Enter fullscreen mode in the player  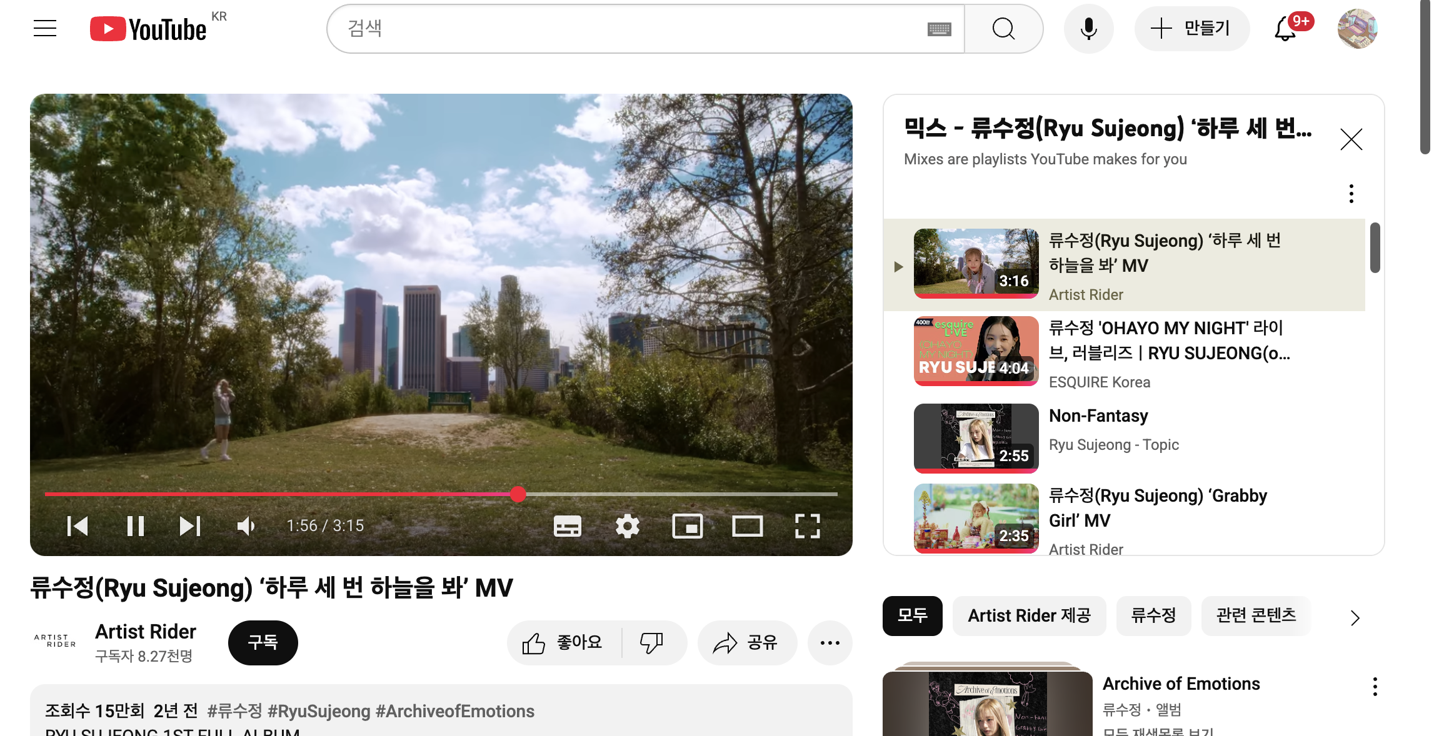click(807, 526)
